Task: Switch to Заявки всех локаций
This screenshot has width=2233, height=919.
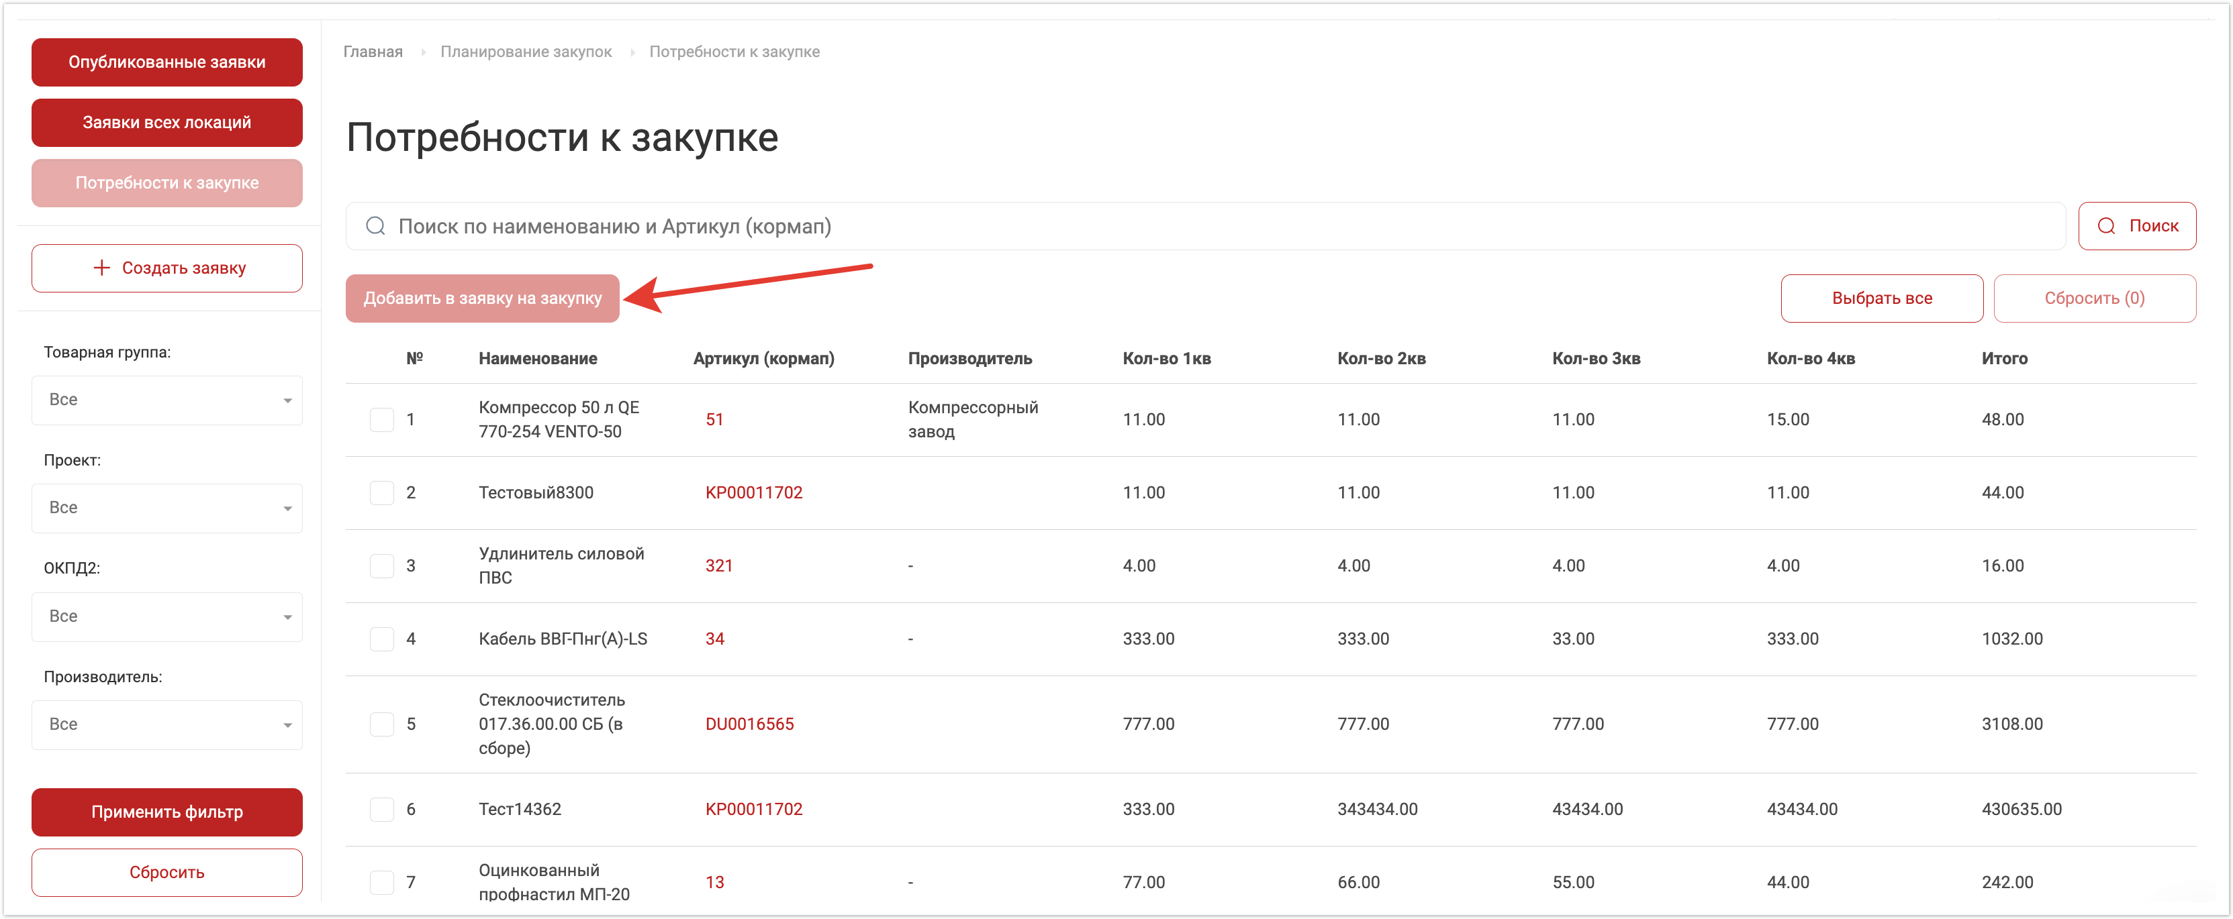Action: coord(167,123)
